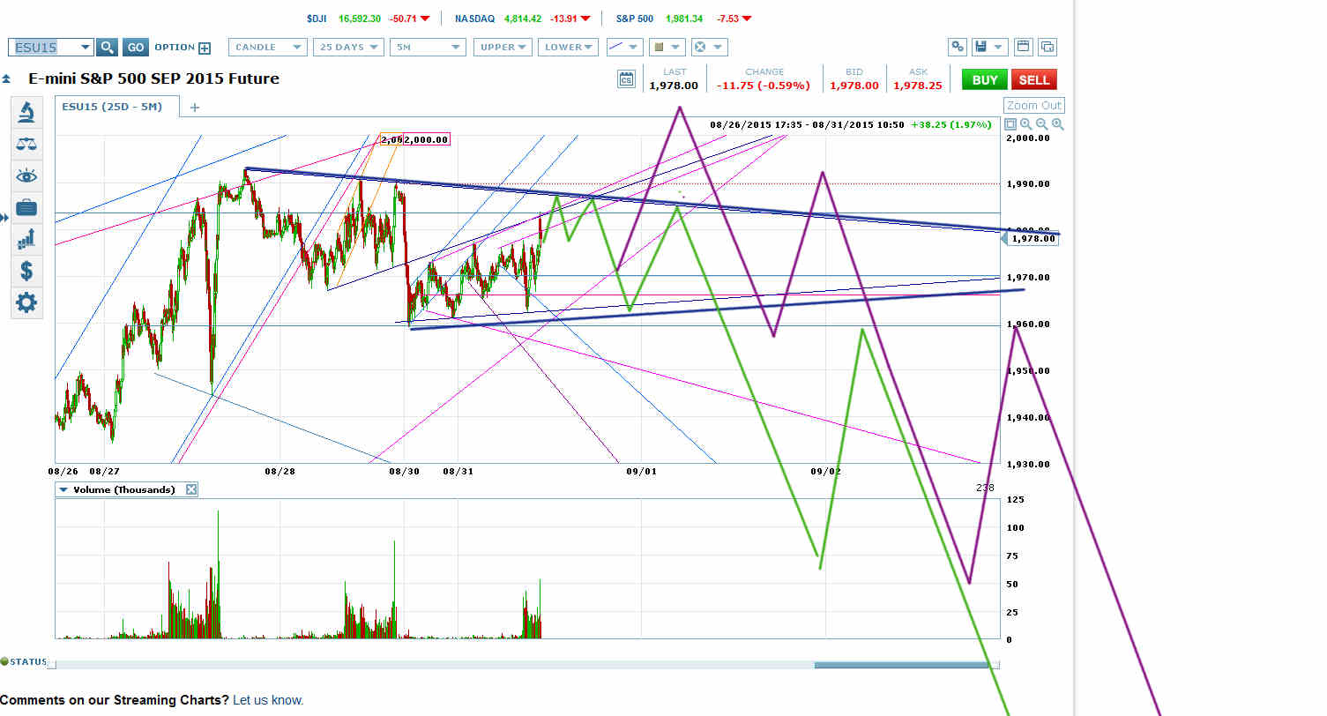
Task: Click the middle magnifier zoom icon
Action: (1042, 124)
